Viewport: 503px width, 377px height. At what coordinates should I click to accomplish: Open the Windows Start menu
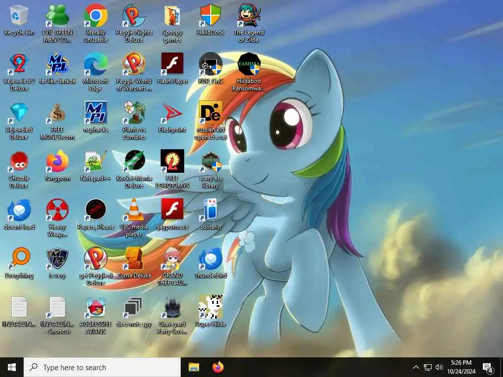[12, 367]
